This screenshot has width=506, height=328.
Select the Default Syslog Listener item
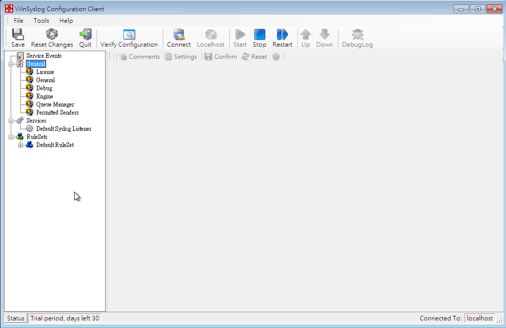point(63,129)
